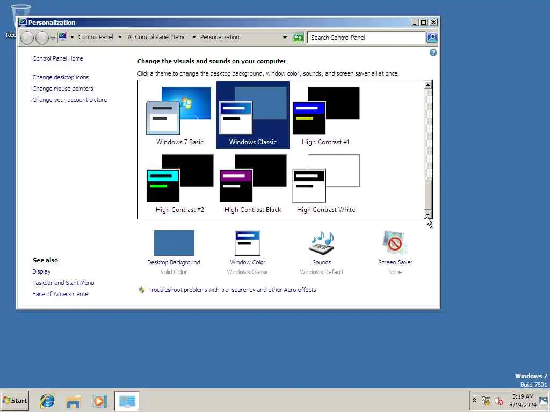Apply the High Contrast #2 theme

click(x=179, y=183)
